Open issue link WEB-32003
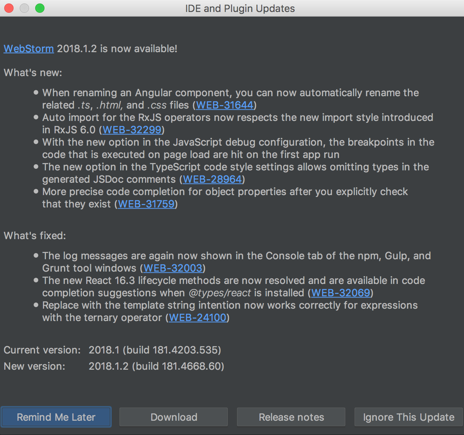Image resolution: width=464 pixels, height=435 pixels. tap(173, 268)
